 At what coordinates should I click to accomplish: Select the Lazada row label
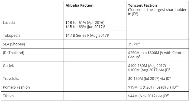9,23
